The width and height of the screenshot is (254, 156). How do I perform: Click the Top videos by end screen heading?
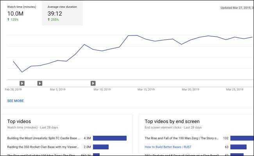point(172,121)
